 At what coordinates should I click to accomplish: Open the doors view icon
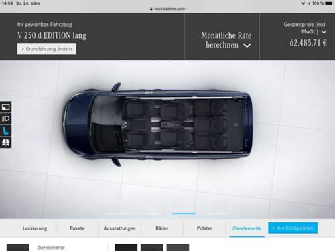5,142
